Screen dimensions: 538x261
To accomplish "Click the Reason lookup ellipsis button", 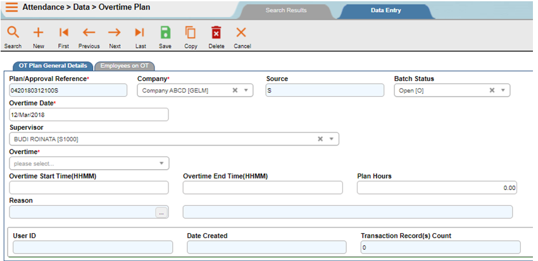I will click(x=161, y=213).
